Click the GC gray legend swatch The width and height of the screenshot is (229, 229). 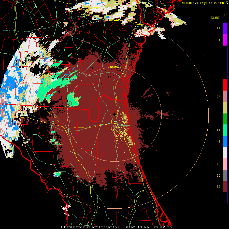(x=225, y=175)
